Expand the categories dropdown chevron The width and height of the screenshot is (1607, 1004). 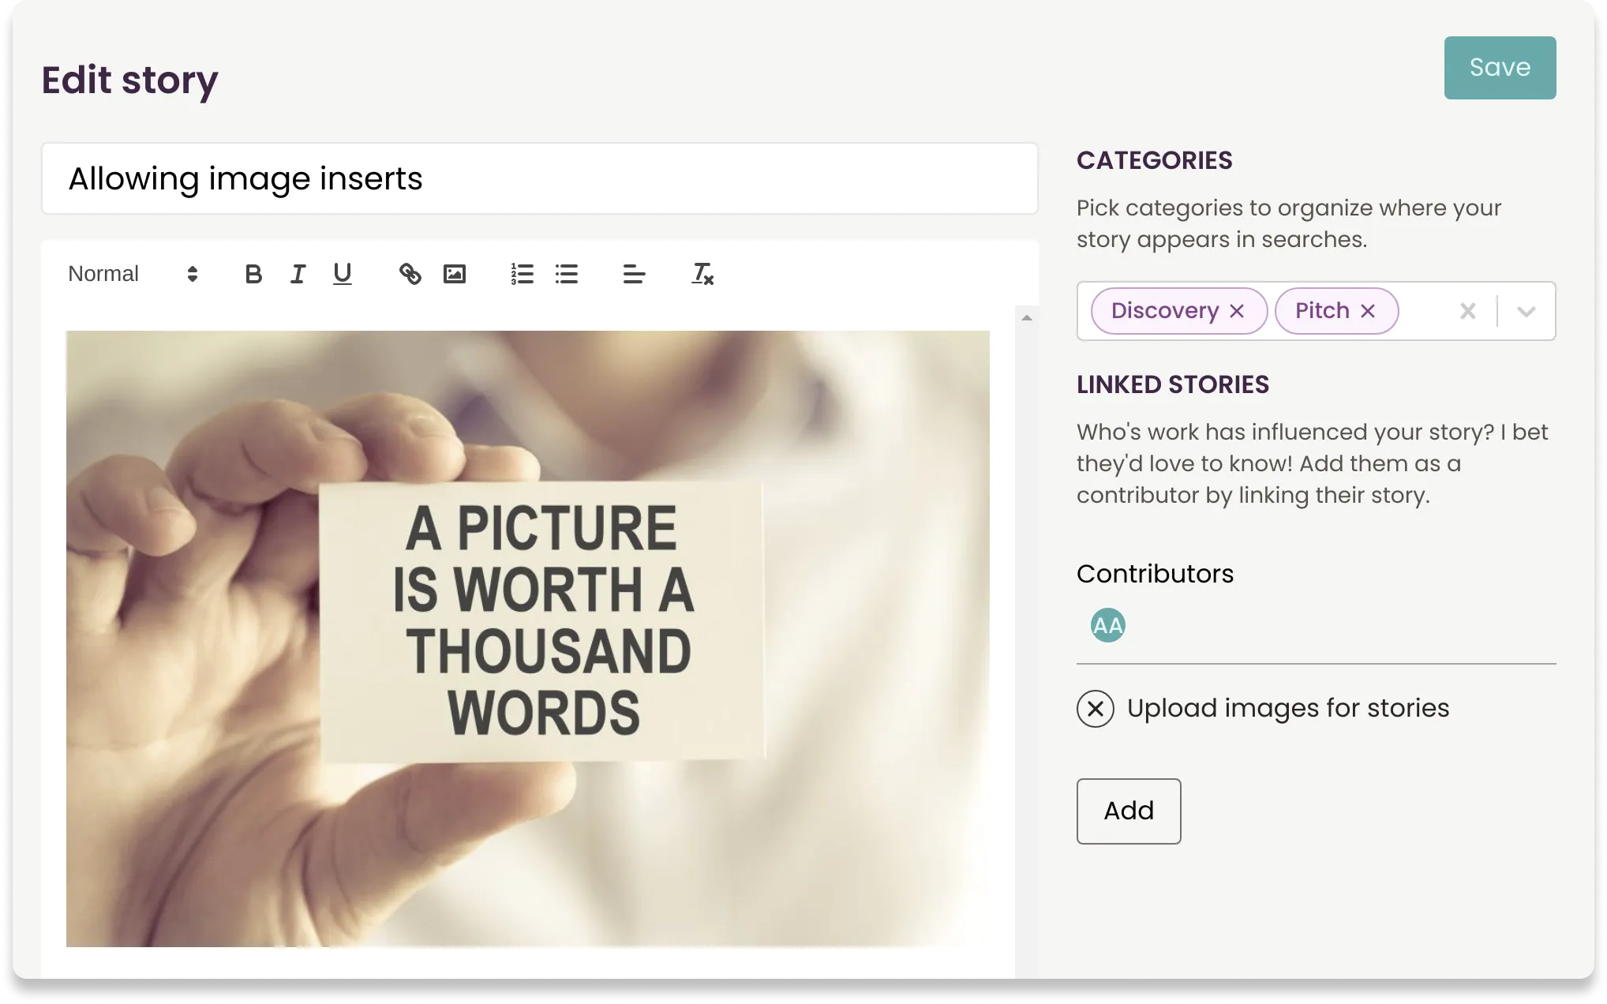(1526, 312)
